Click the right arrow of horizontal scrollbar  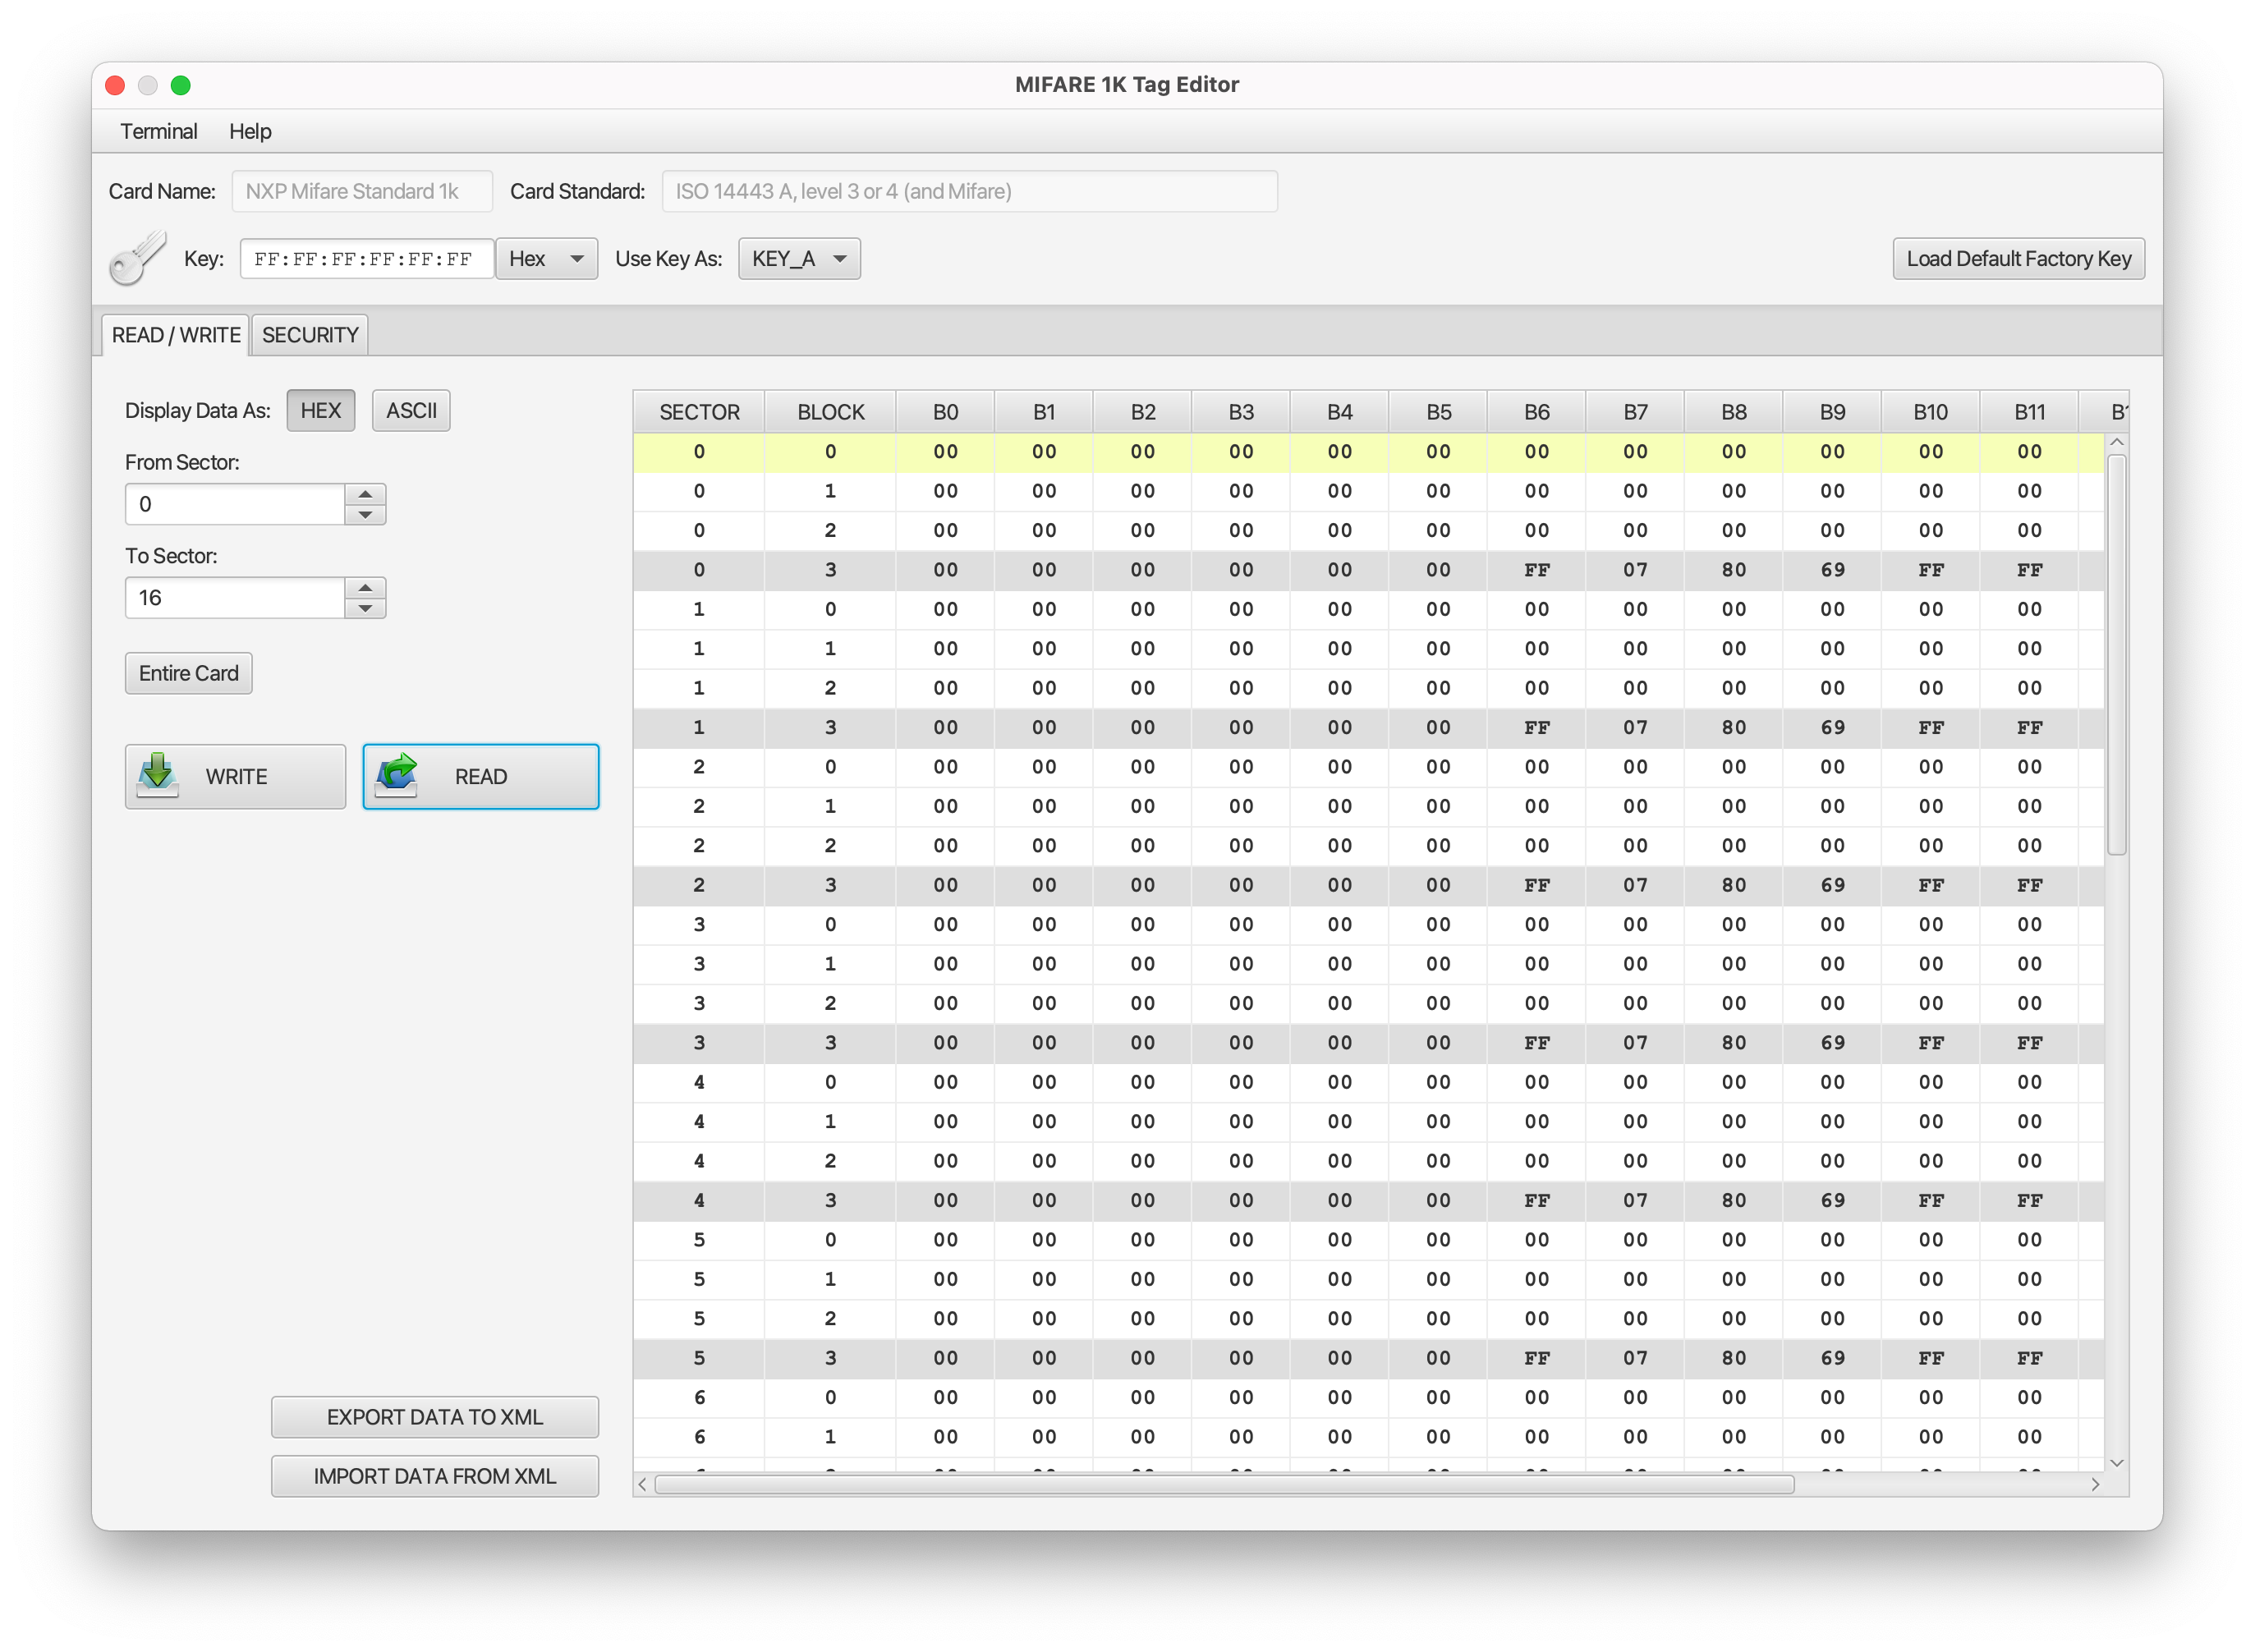pyautogui.click(x=2095, y=1484)
